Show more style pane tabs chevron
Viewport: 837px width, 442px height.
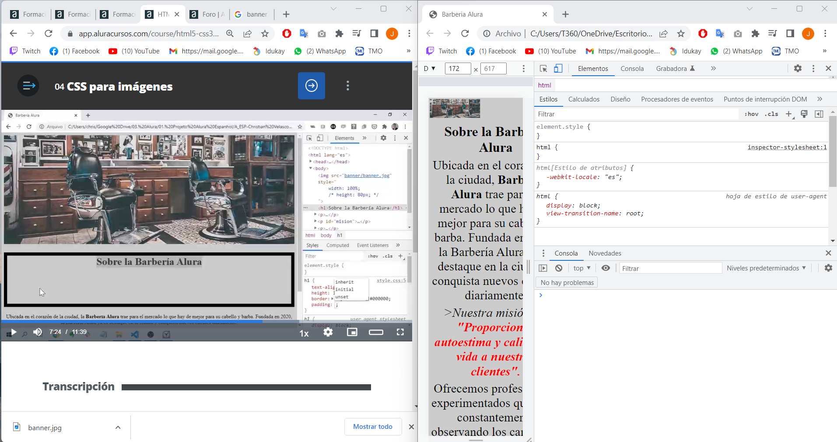click(820, 99)
